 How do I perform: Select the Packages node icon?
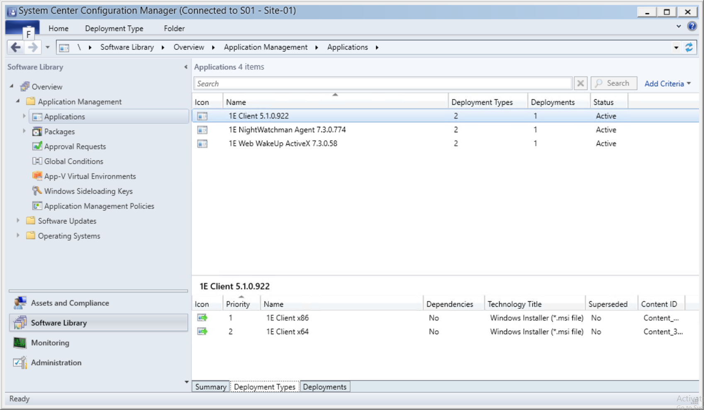[37, 132]
